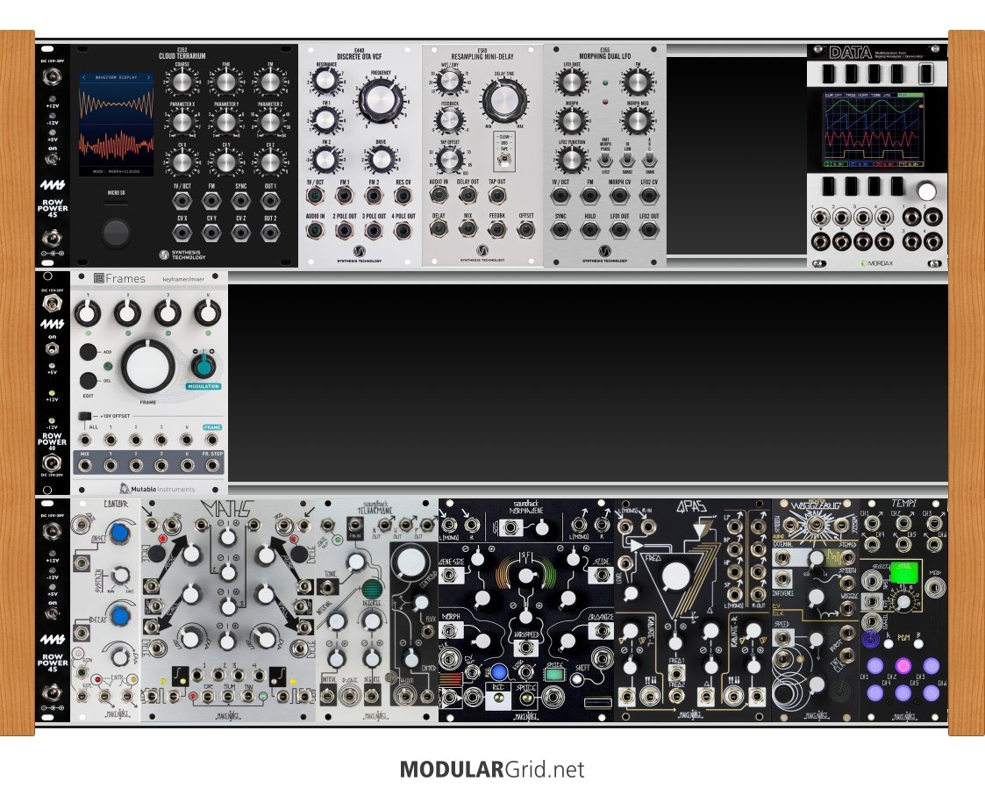Click the green lit button on Tempi

[x=904, y=572]
